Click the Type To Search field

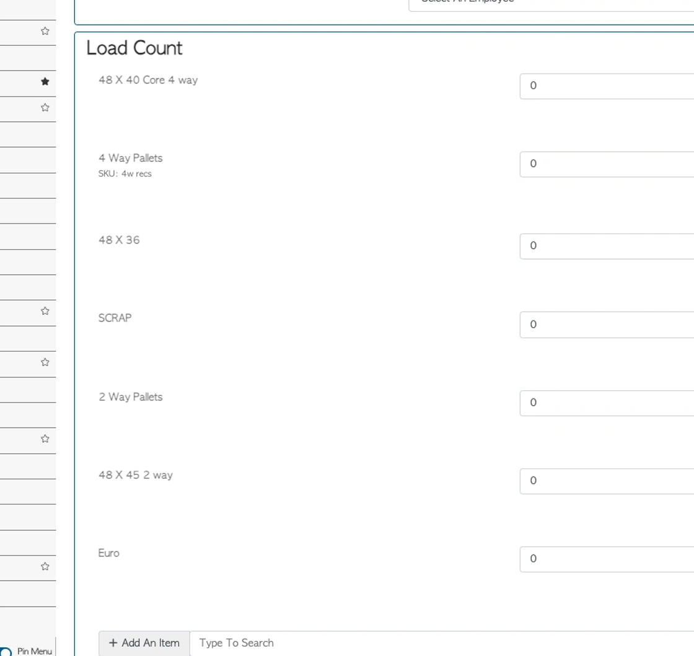pos(442,643)
